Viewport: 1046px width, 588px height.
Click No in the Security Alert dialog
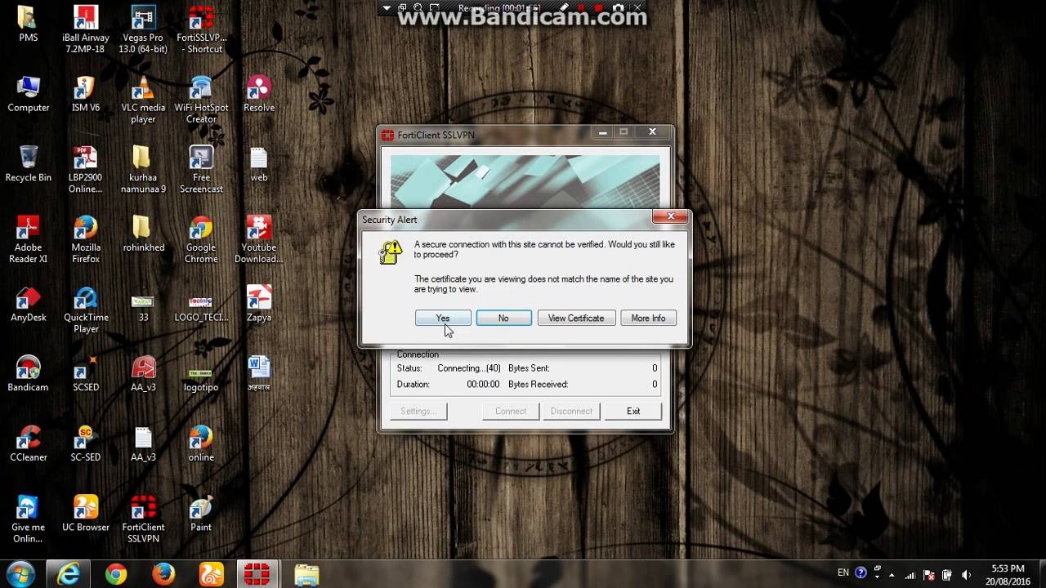pyautogui.click(x=503, y=318)
